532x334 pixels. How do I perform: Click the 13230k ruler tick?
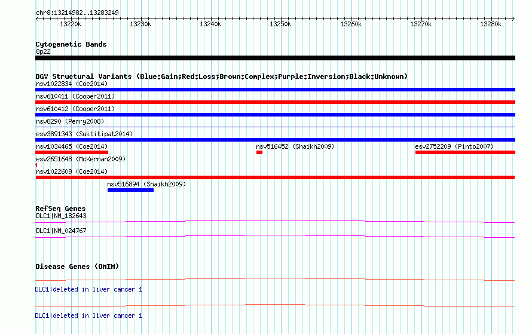click(x=140, y=24)
